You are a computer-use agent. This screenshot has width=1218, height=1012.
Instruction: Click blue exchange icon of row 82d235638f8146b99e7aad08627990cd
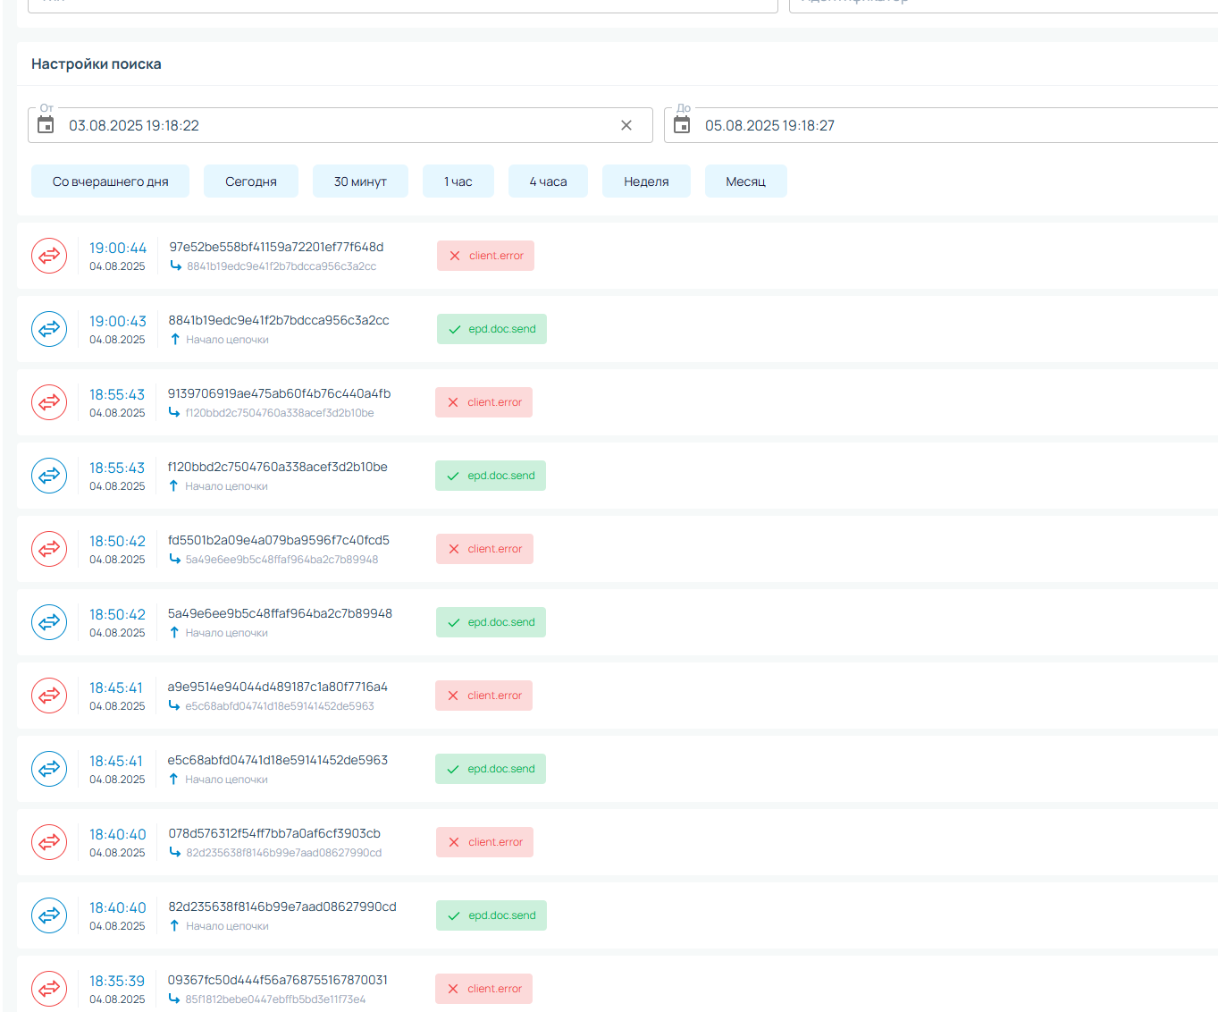pyautogui.click(x=49, y=915)
